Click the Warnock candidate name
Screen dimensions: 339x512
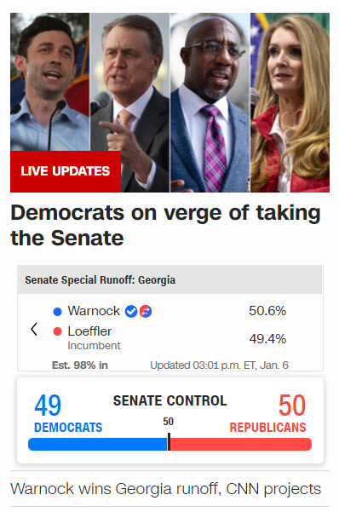click(94, 311)
